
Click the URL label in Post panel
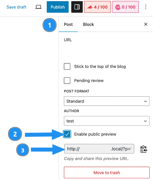pyautogui.click(x=68, y=40)
